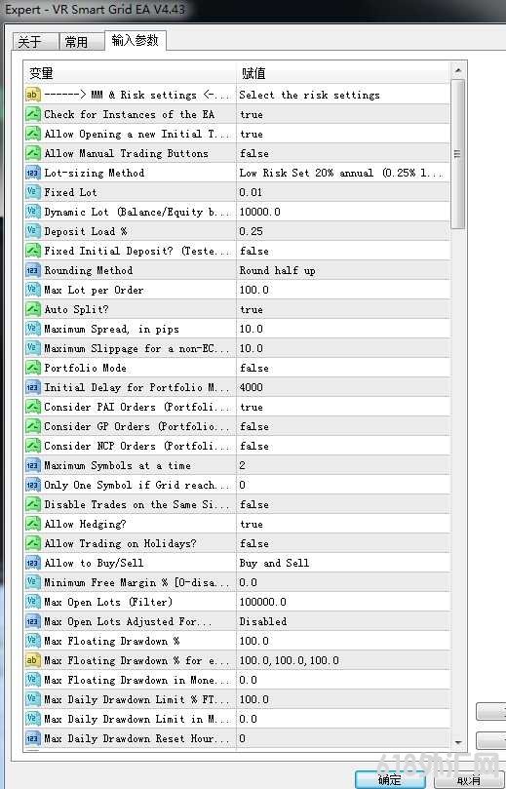This screenshot has height=789, width=506.
Task: Click the ab icon of MM & Risk settings
Action: point(33,95)
